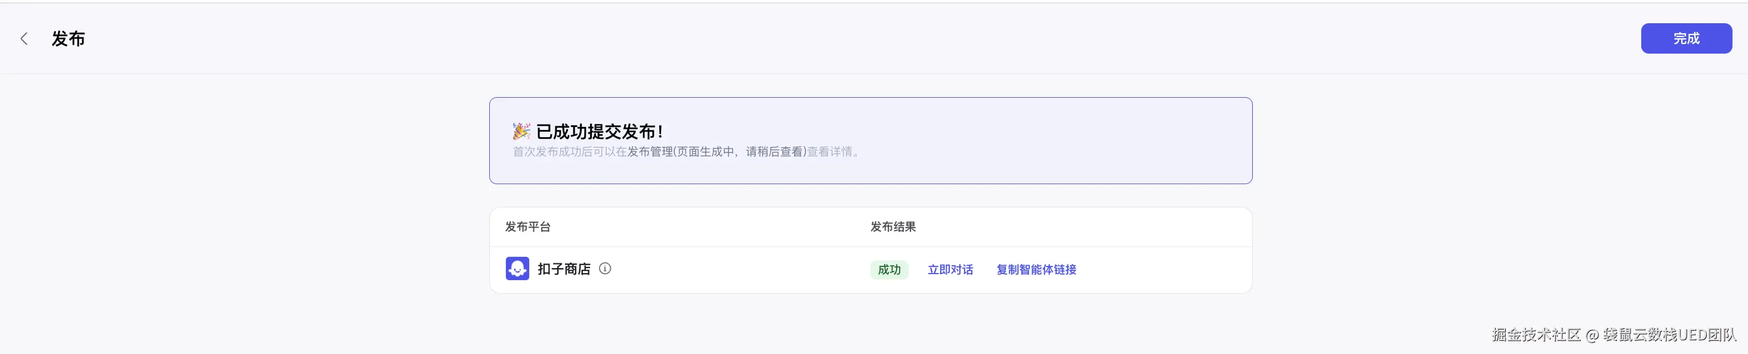
Task: Copy link via 复制智能体链接
Action: pos(1036,270)
